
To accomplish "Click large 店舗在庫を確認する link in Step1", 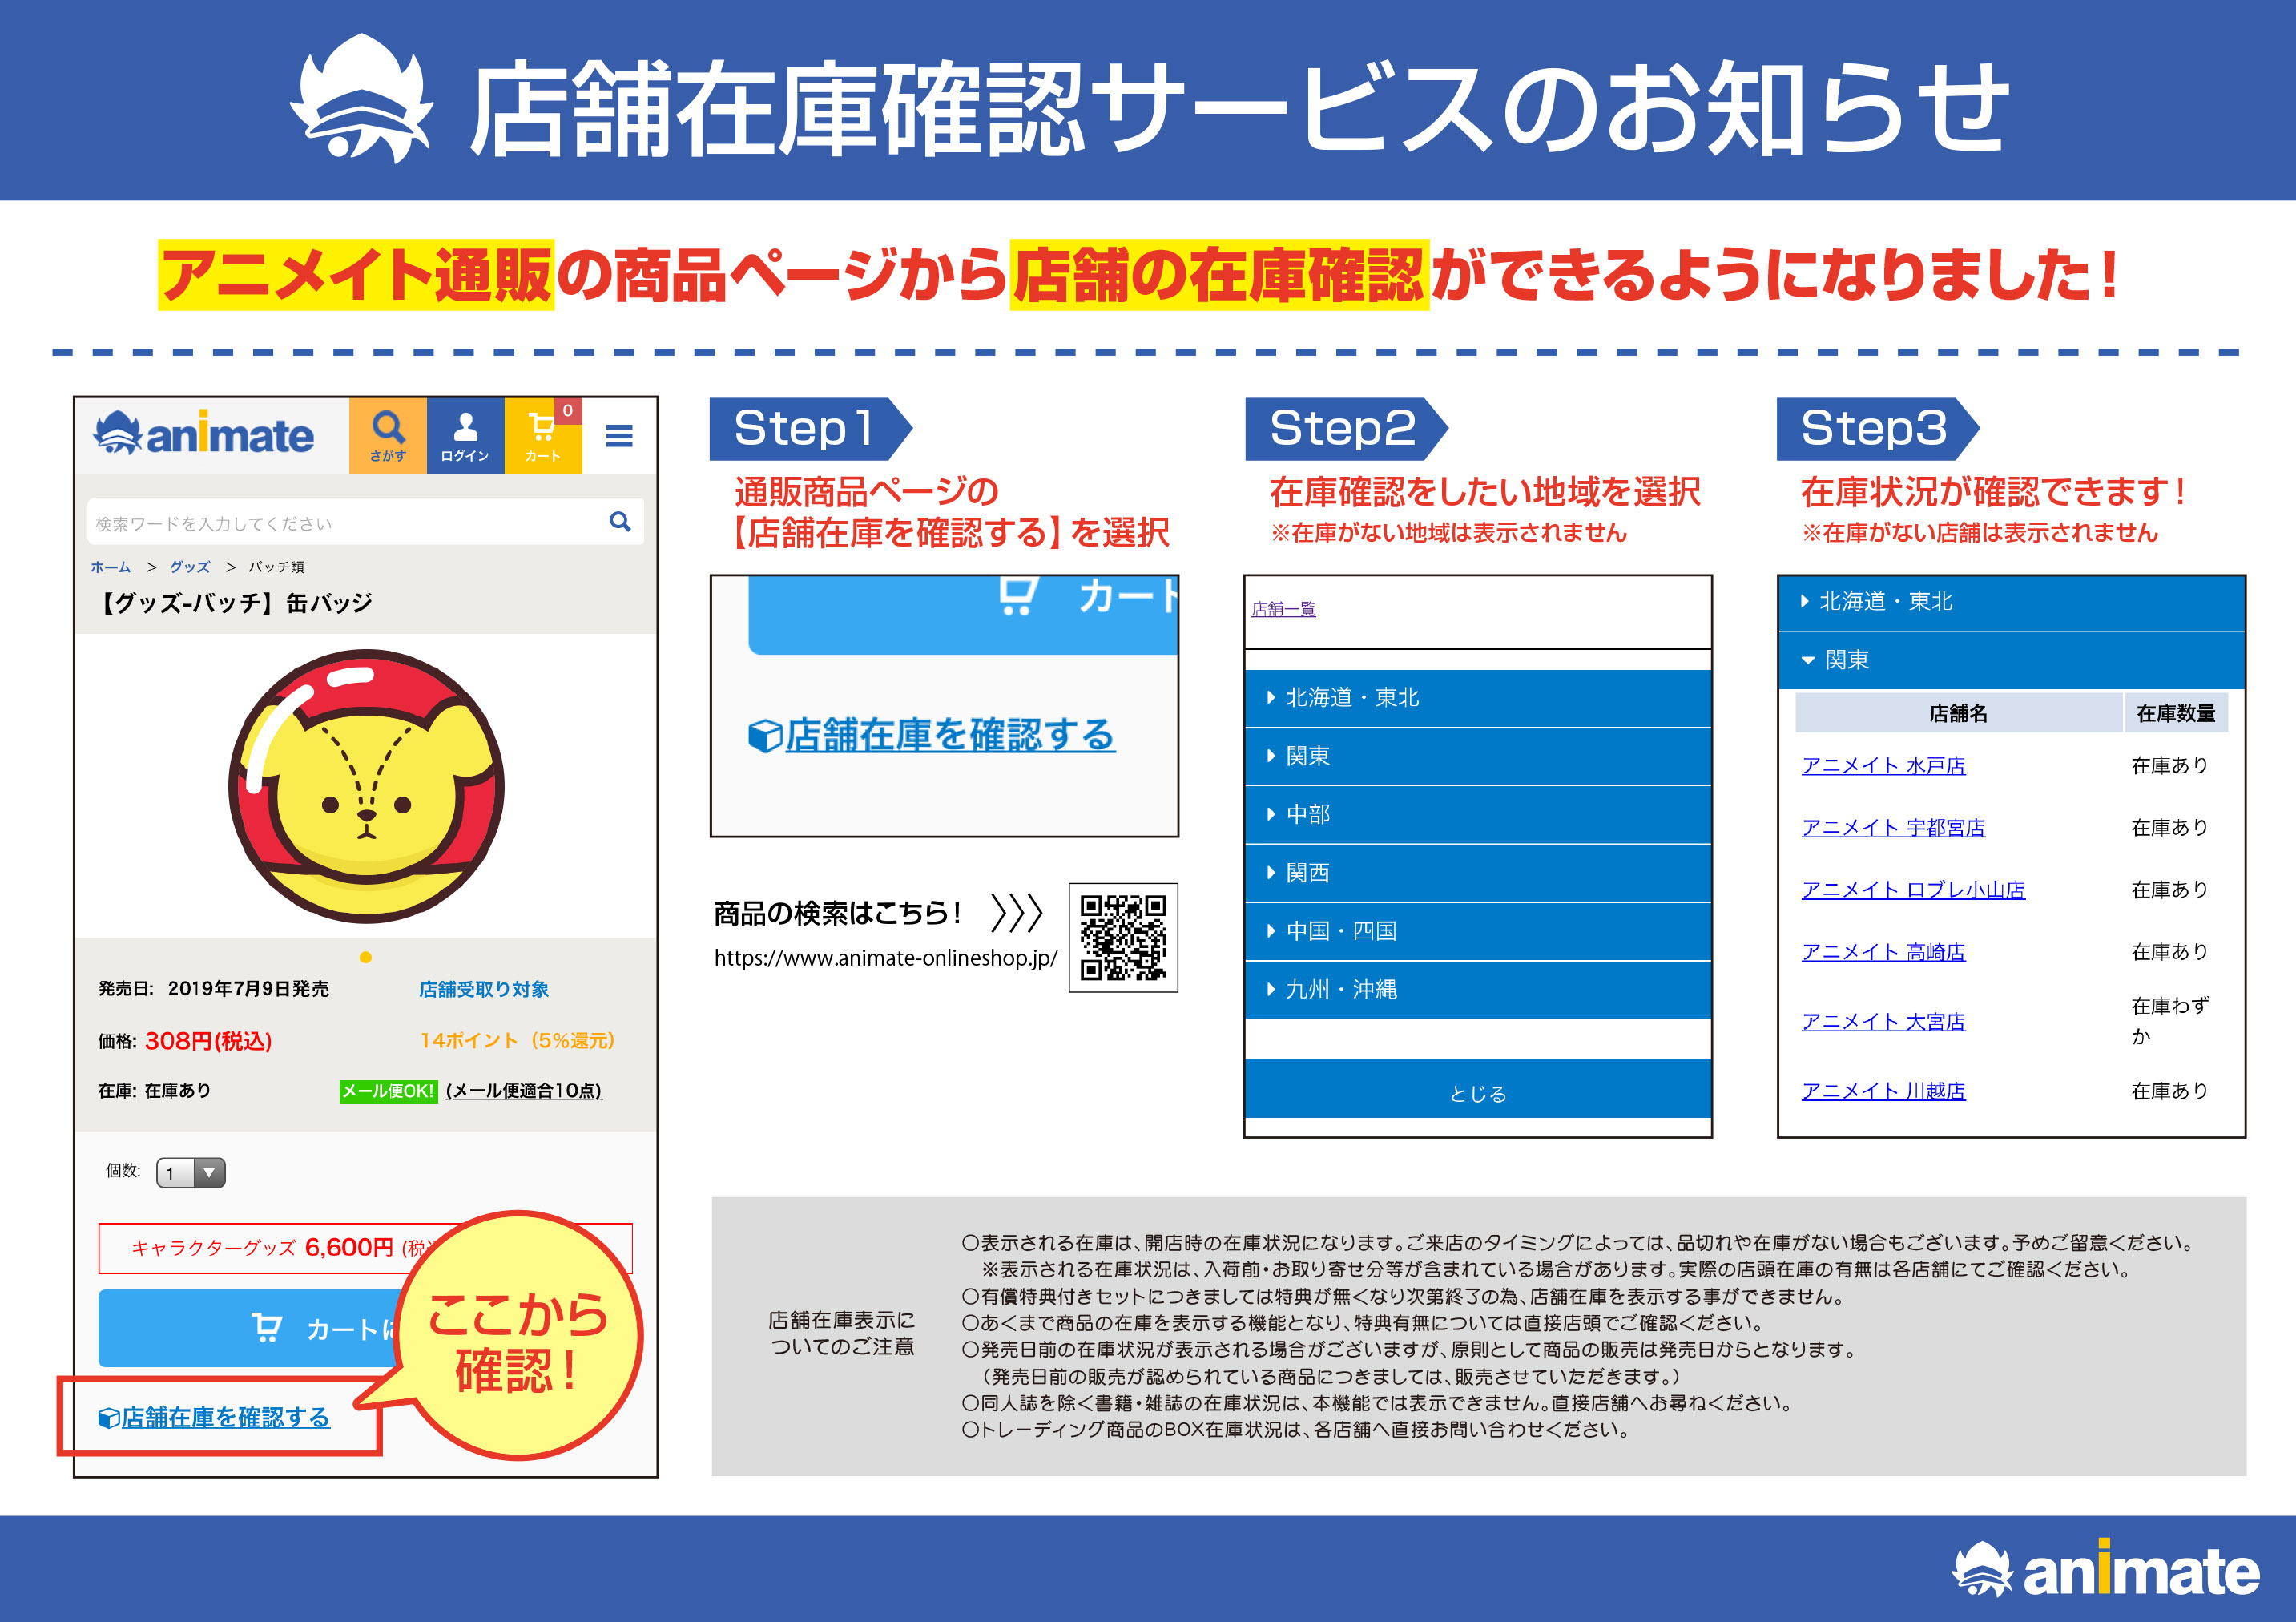I will [931, 736].
